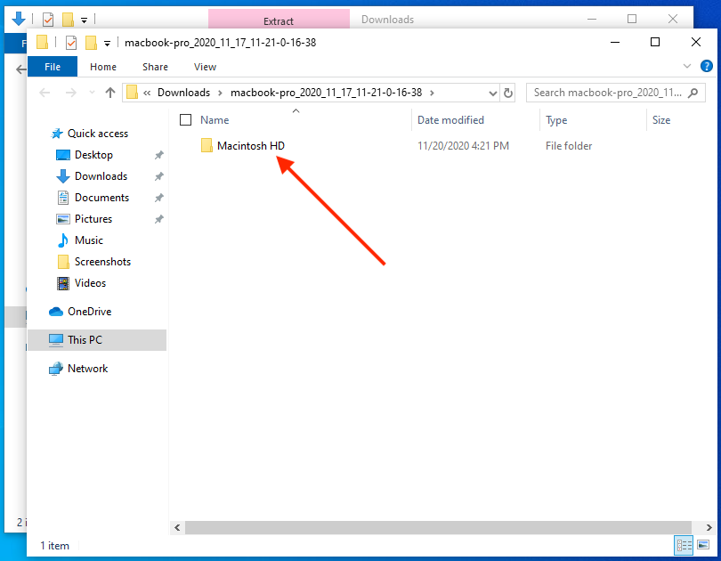The image size is (721, 561).
Task: Click the scroll right arrow
Action: [x=709, y=527]
